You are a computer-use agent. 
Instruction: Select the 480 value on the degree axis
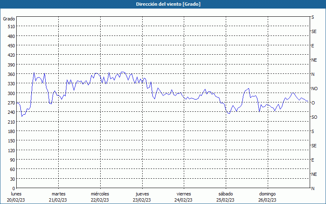tap(12, 36)
